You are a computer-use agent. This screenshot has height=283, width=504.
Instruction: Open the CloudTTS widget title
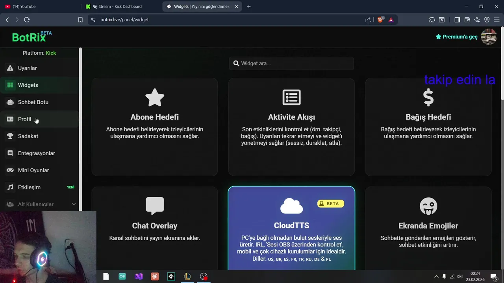point(291,226)
